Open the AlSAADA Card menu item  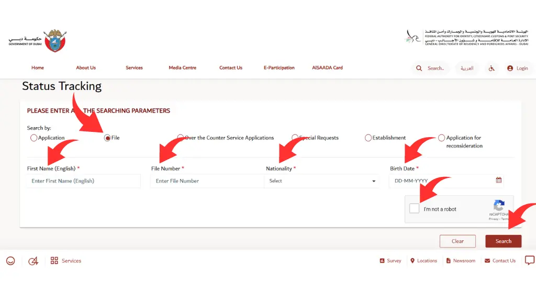click(327, 68)
